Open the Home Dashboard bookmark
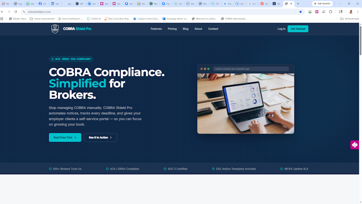Screen dimensions: 362x204 tap(70, 19)
